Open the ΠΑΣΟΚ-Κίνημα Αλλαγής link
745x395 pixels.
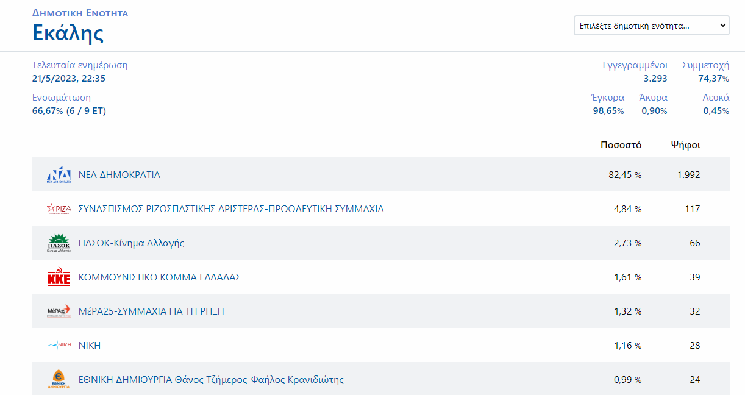tap(131, 243)
